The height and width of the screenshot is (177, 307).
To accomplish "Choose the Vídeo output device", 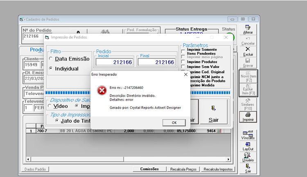I will (x=50, y=106).
